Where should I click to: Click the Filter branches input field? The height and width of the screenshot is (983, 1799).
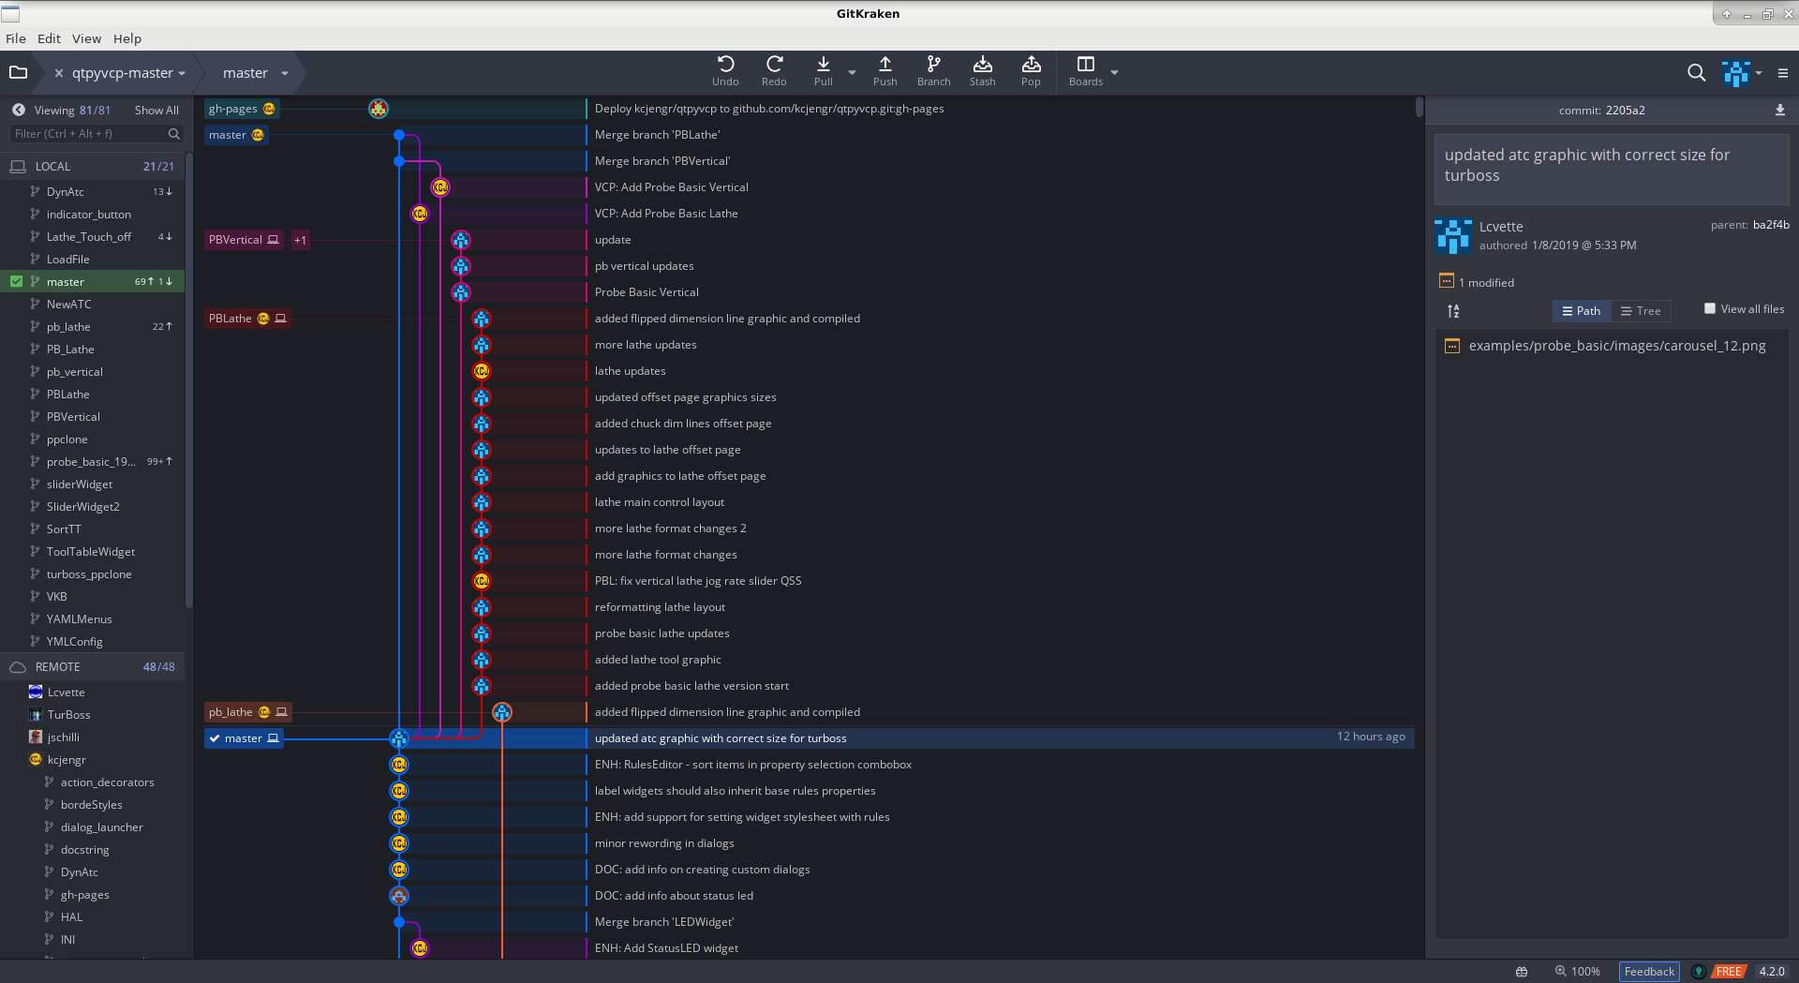pyautogui.click(x=96, y=134)
